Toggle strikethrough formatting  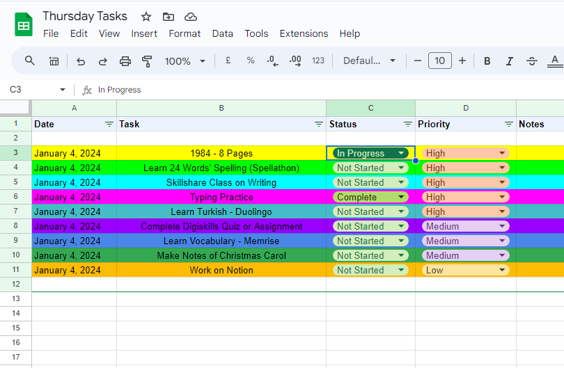pyautogui.click(x=532, y=61)
